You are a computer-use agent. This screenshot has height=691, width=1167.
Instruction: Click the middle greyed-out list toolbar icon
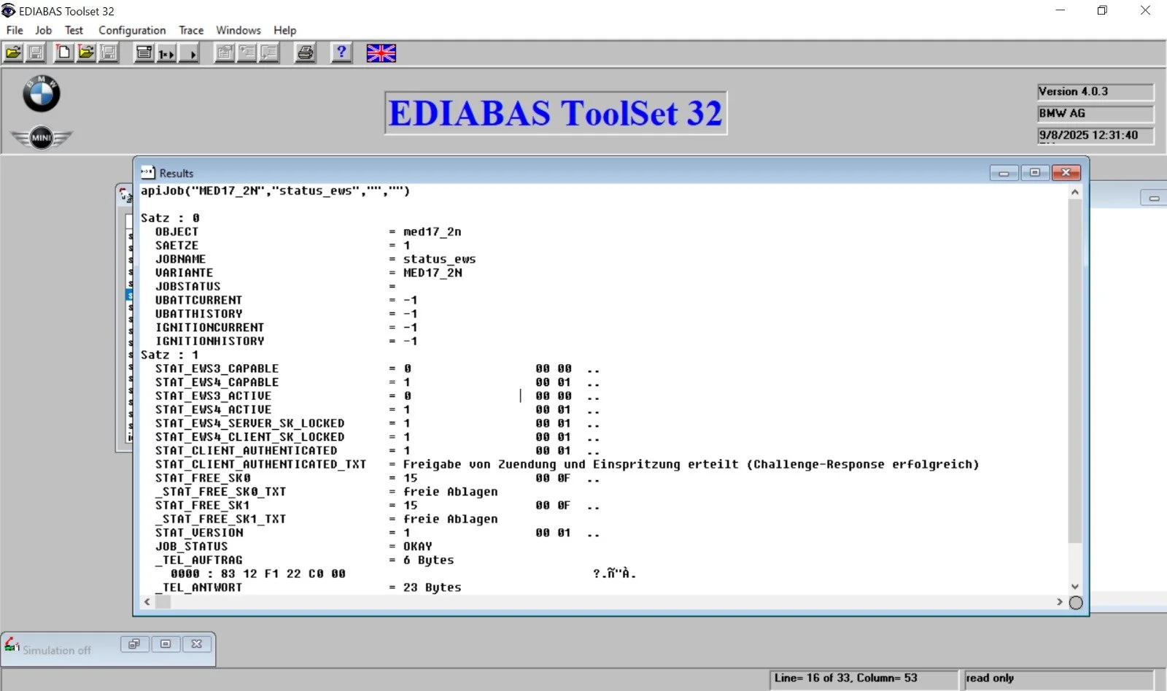click(x=247, y=53)
